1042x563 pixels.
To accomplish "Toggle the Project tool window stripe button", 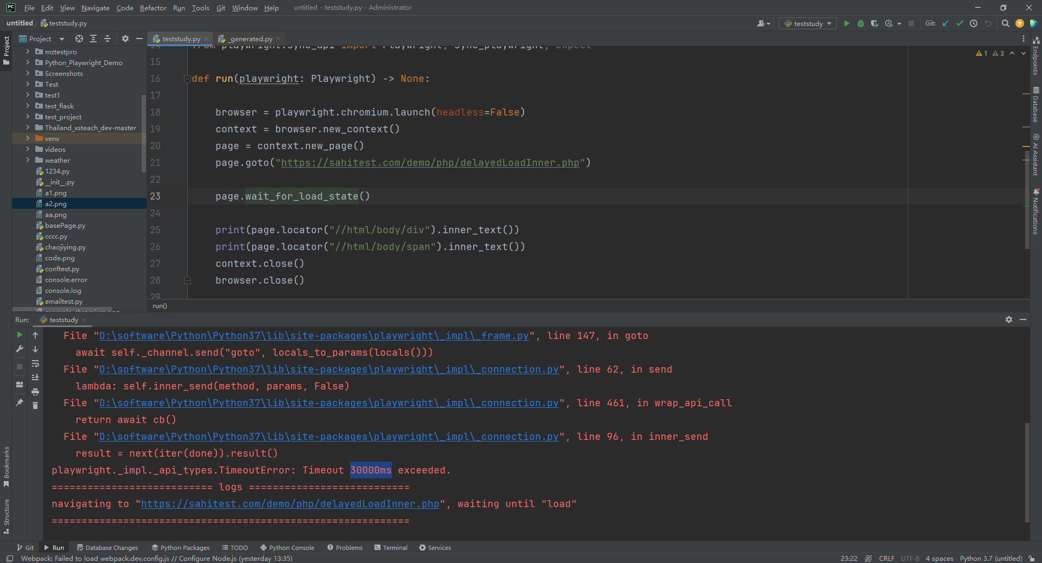I will (6, 50).
